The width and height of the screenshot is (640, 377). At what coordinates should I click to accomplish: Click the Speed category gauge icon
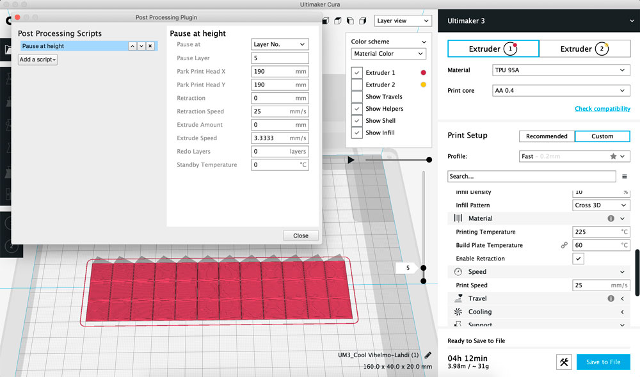458,272
